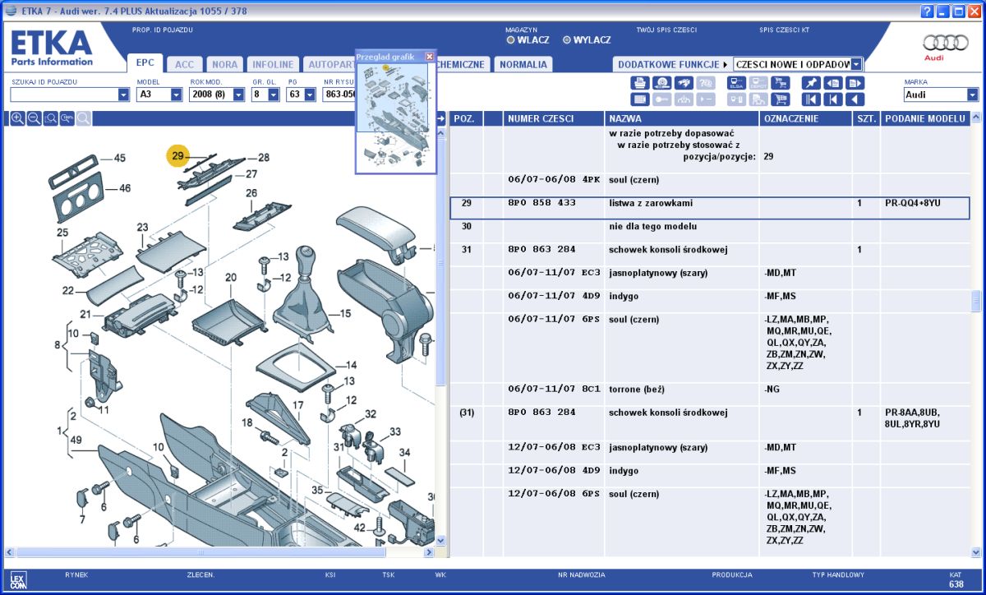986x595 pixels.
Task: Click the OZNACZENIE column header
Action: (x=805, y=118)
